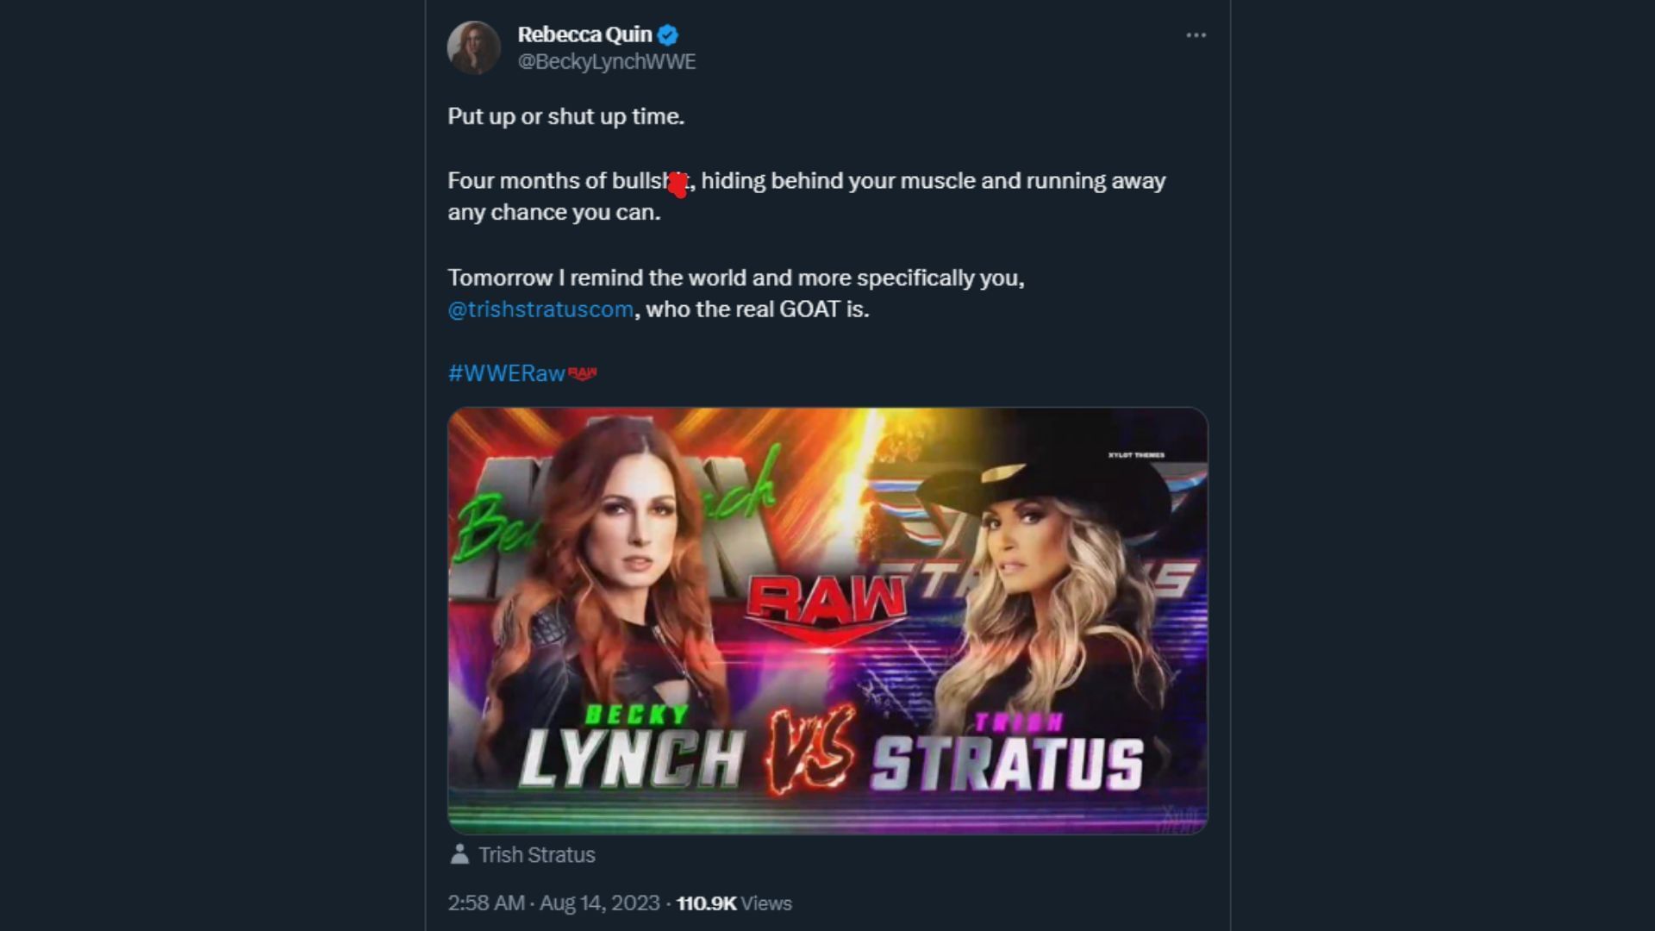1655x931 pixels.
Task: Click the "Put up or shut up time." text
Action: 565,116
